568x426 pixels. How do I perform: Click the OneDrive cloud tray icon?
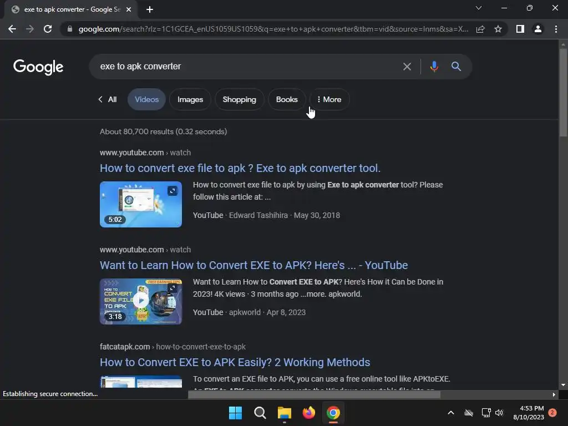pos(469,413)
